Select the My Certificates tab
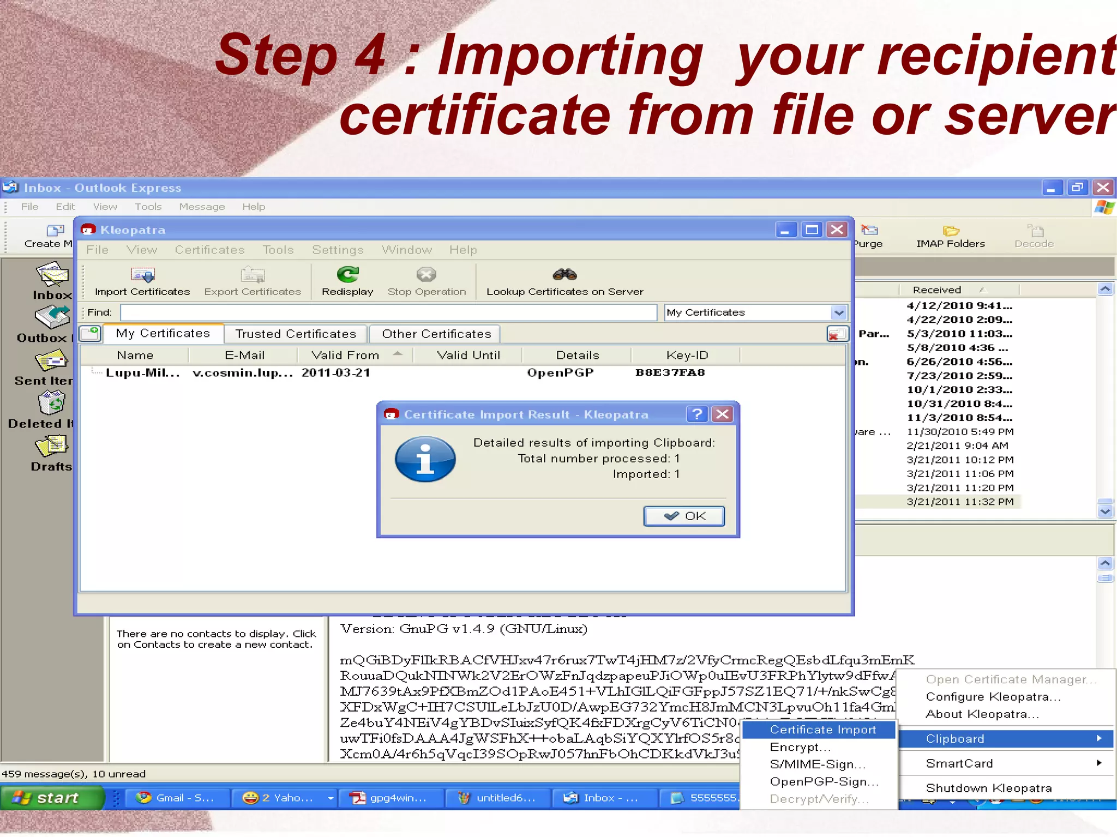The width and height of the screenshot is (1117, 837). coord(163,333)
